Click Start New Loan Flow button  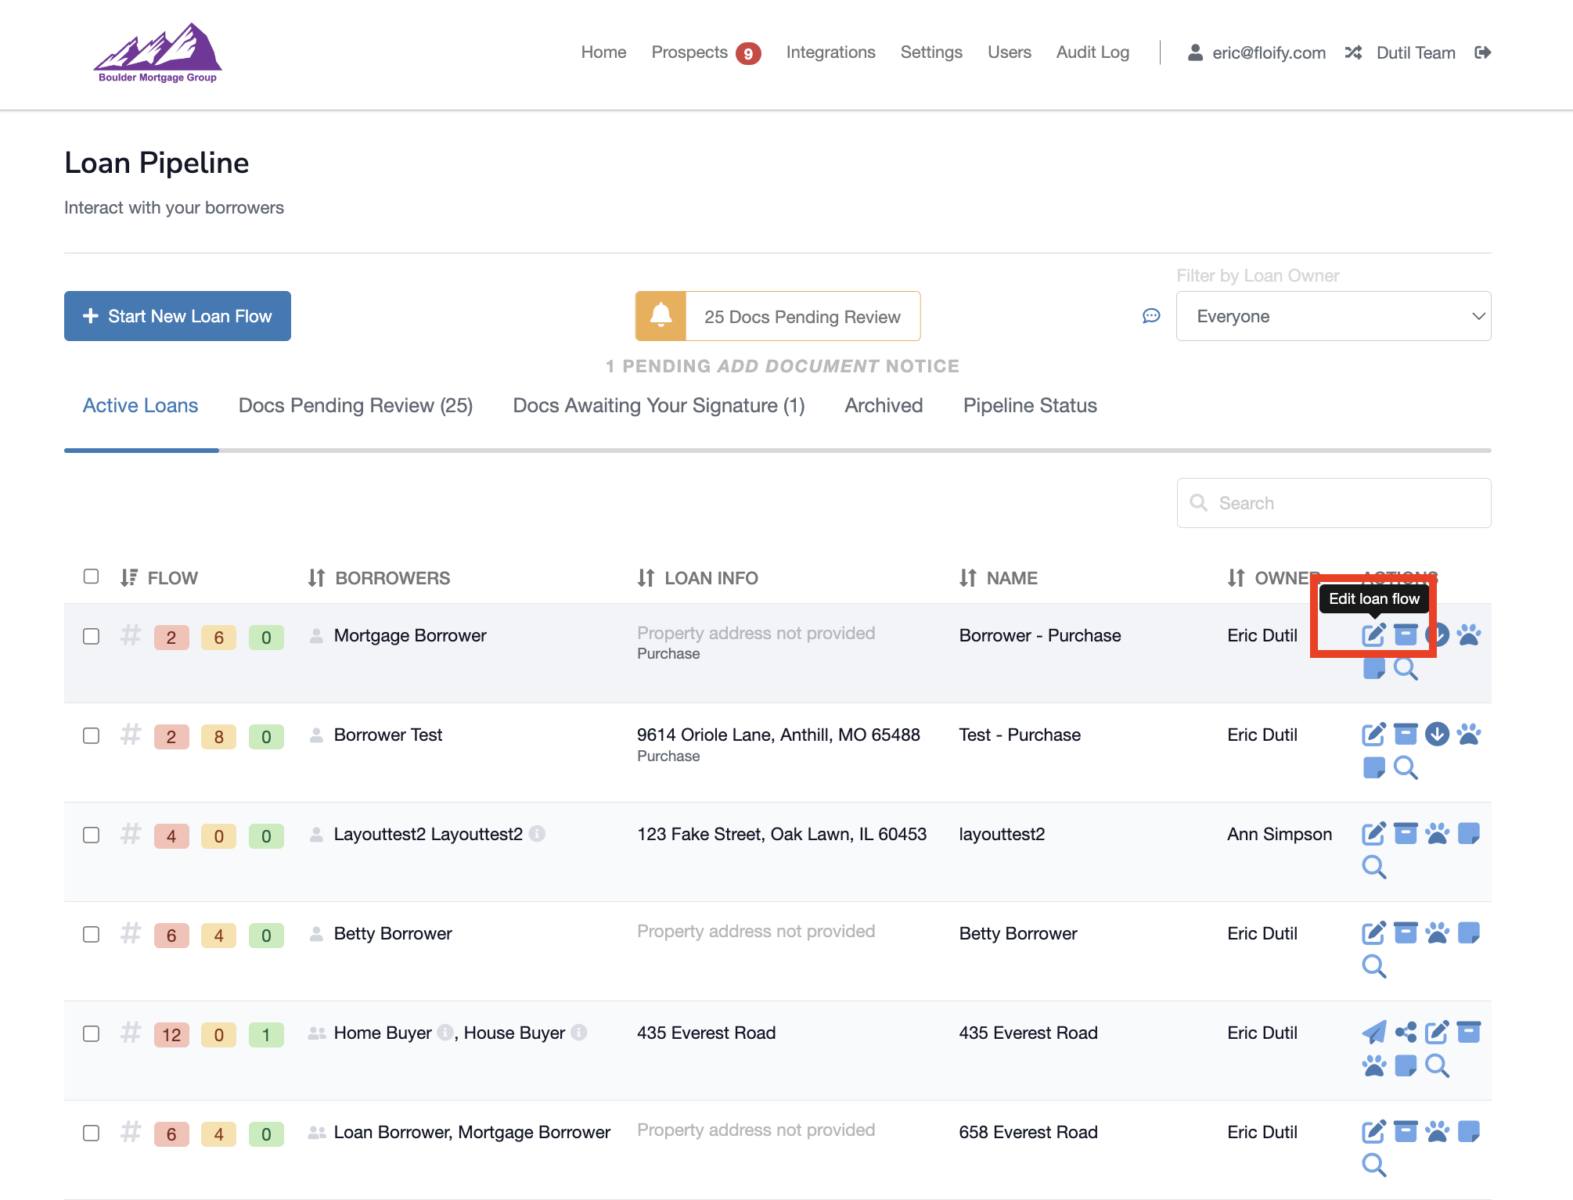(178, 316)
